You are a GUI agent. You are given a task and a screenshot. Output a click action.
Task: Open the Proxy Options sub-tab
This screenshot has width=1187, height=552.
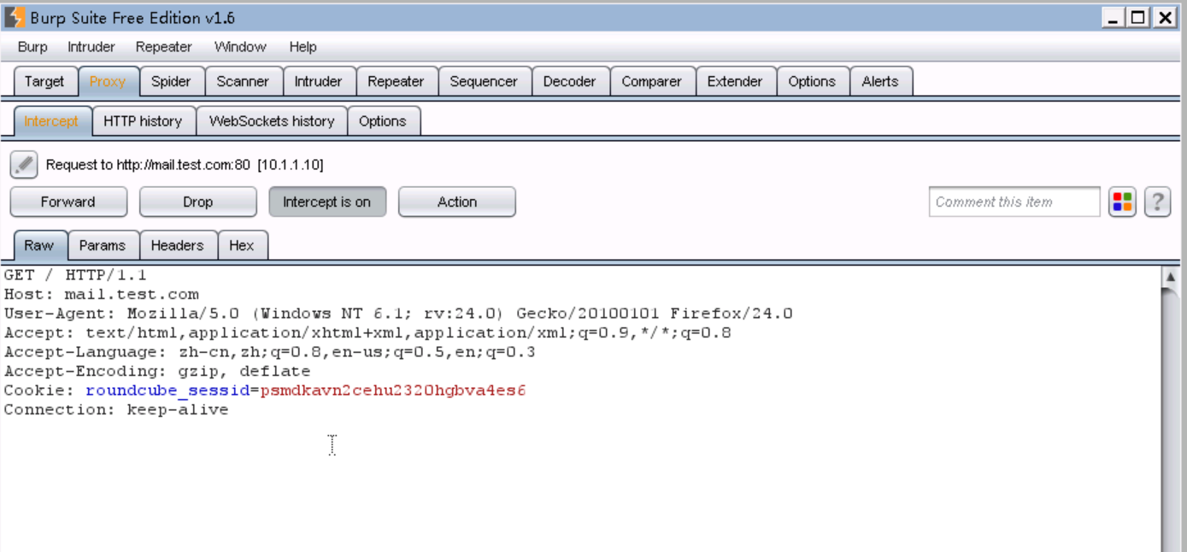[x=383, y=121]
